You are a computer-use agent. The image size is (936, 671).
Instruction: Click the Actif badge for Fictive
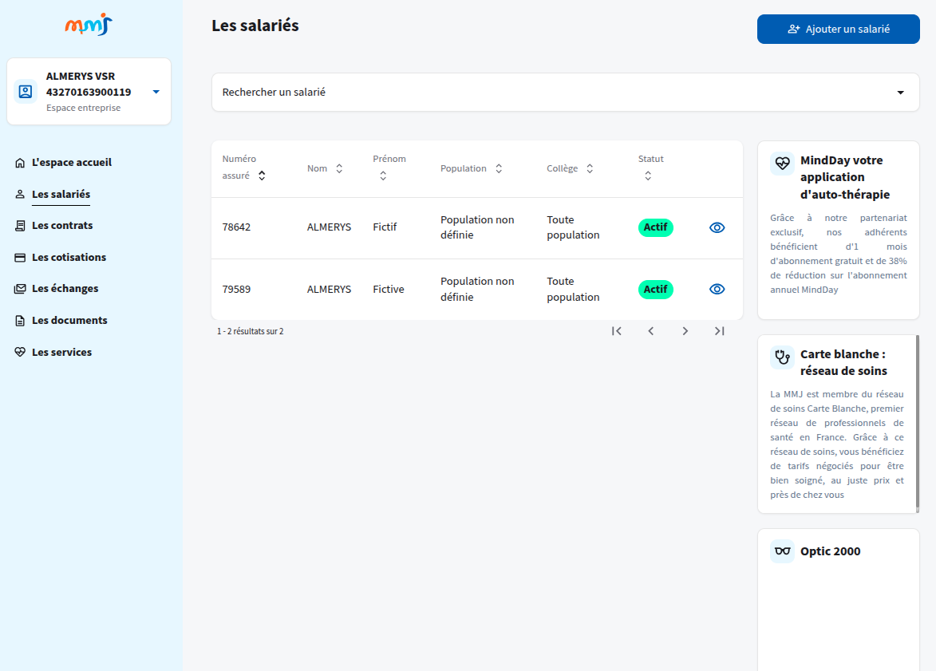(655, 290)
